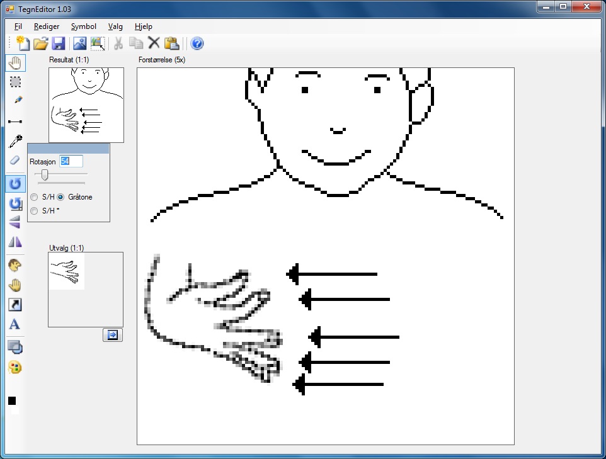Open the Fil menu
The image size is (606, 459).
(18, 26)
